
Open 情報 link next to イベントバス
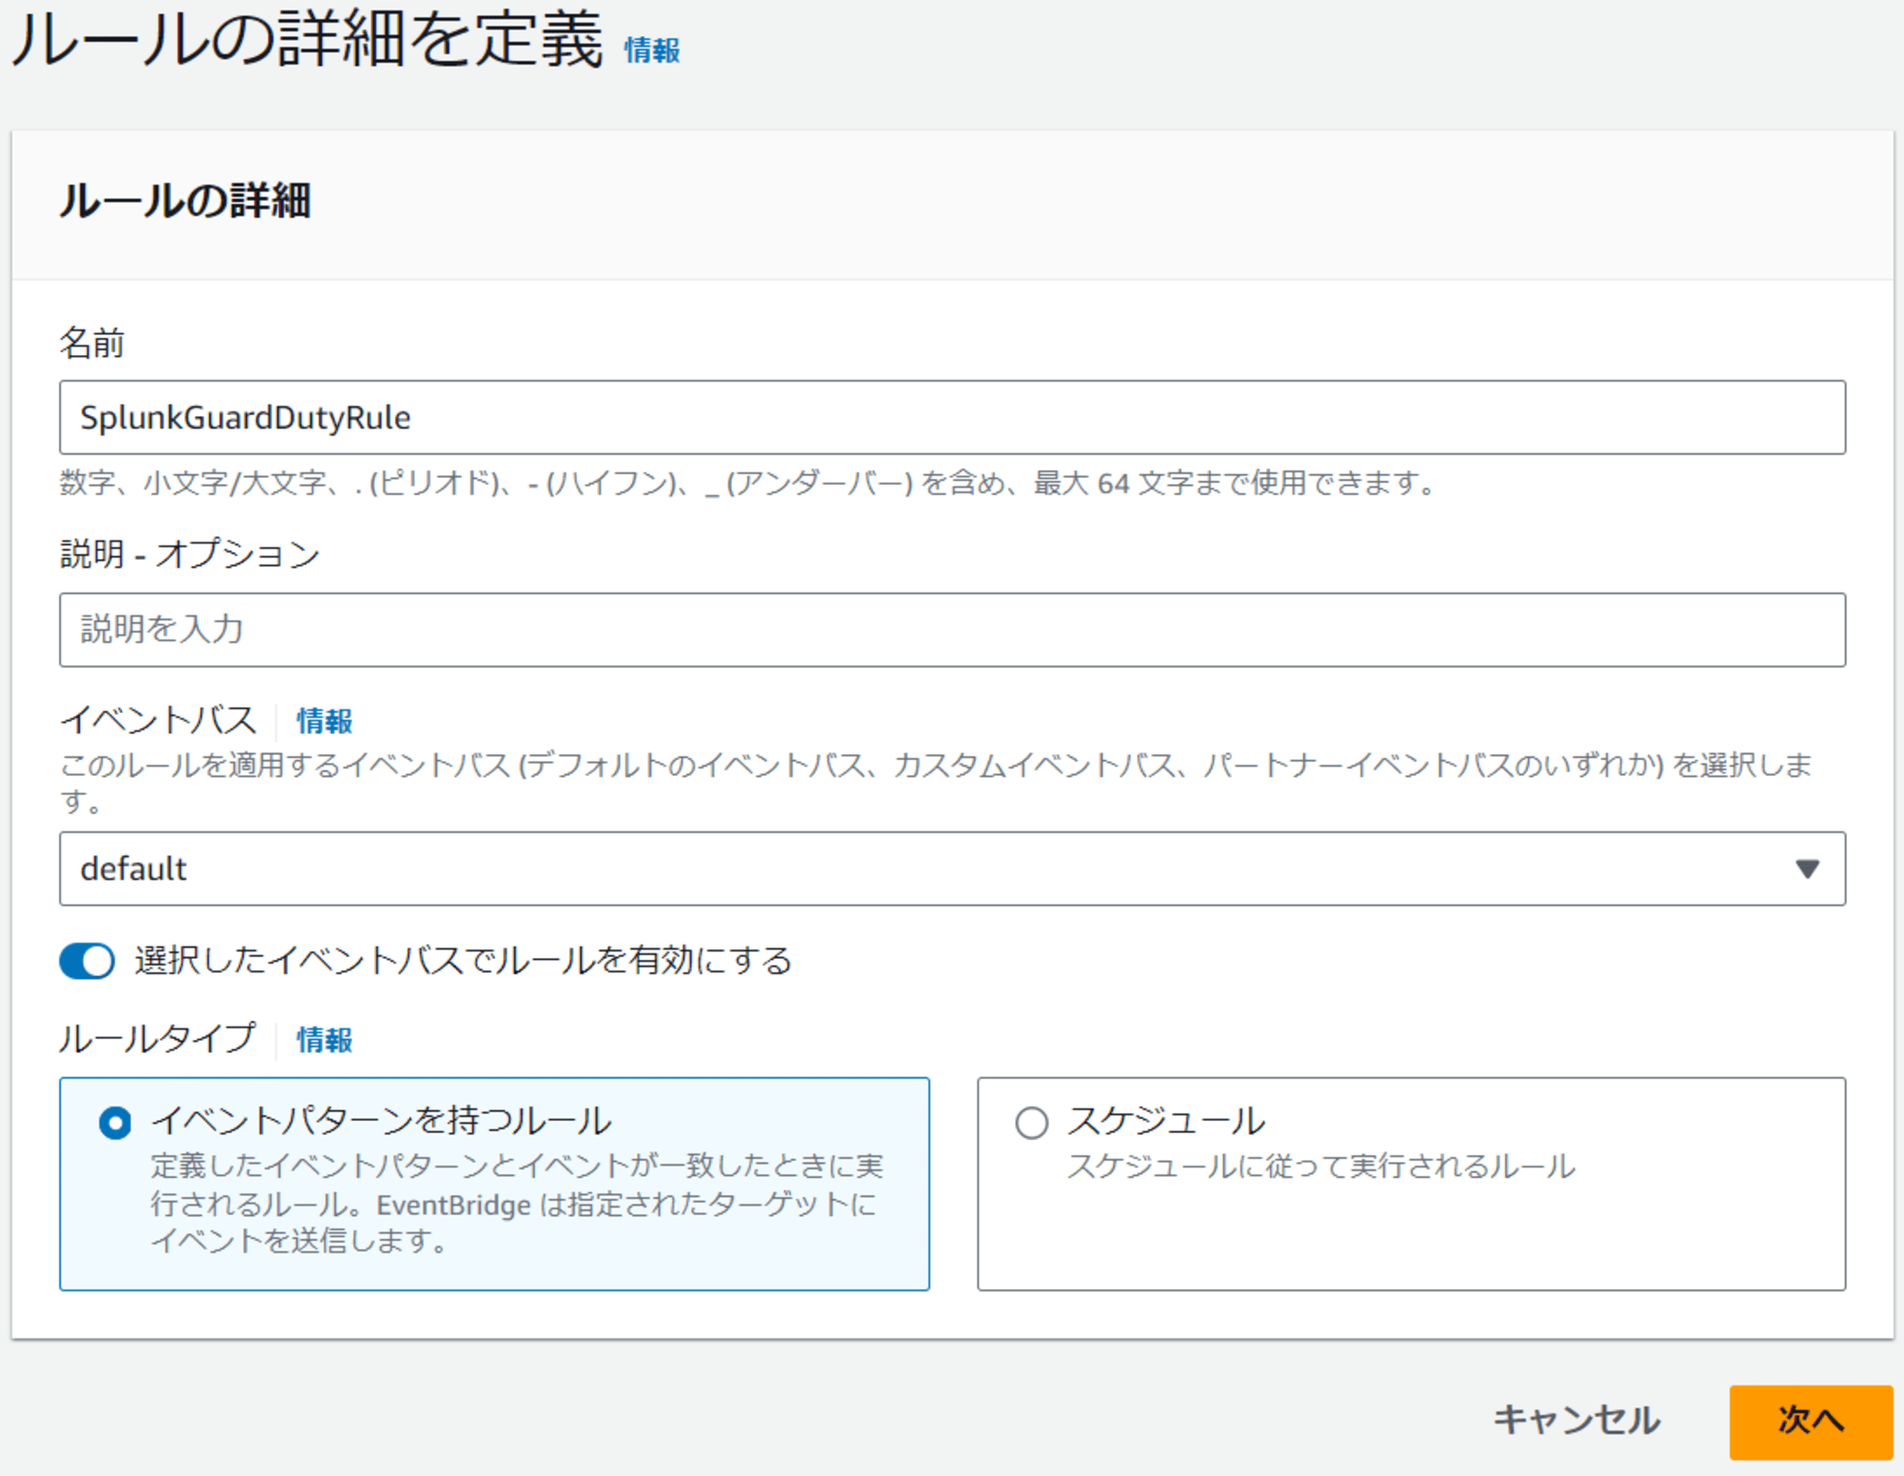pyautogui.click(x=325, y=721)
